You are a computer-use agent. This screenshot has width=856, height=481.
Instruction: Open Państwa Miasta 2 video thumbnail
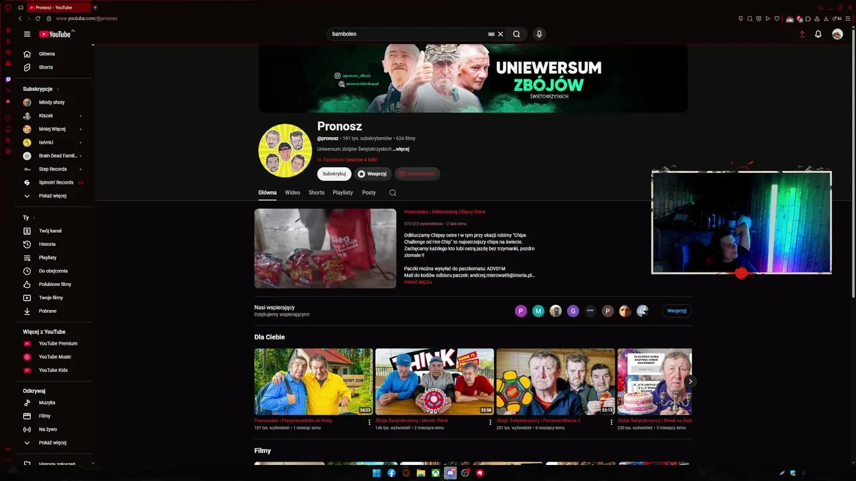556,381
